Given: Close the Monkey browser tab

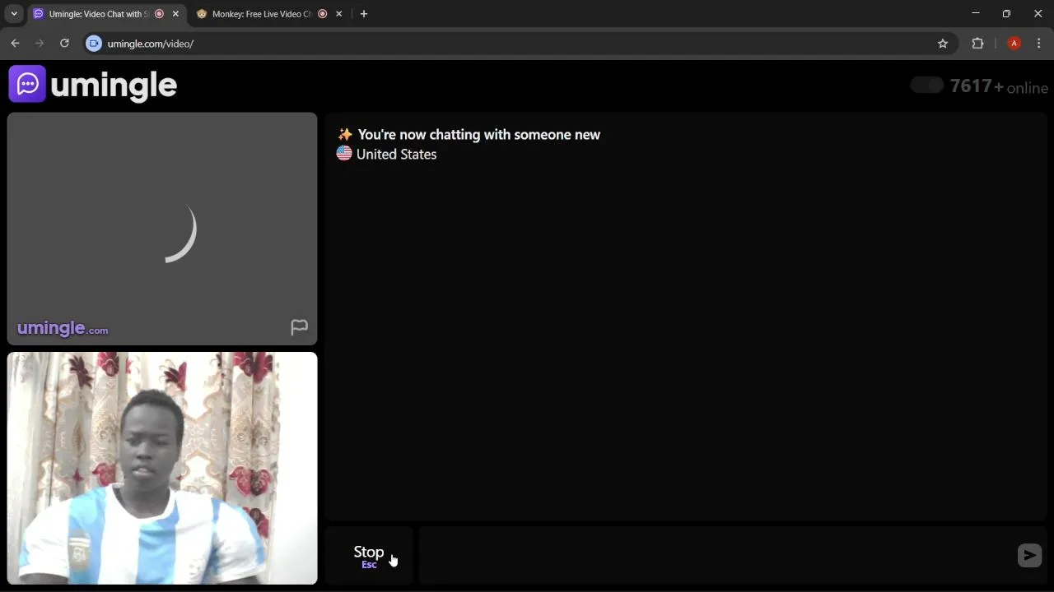Looking at the screenshot, I should pos(338,14).
